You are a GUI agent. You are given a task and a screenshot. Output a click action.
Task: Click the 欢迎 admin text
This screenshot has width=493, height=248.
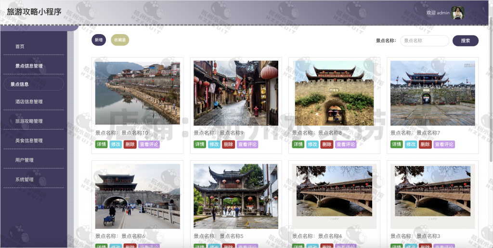438,13
